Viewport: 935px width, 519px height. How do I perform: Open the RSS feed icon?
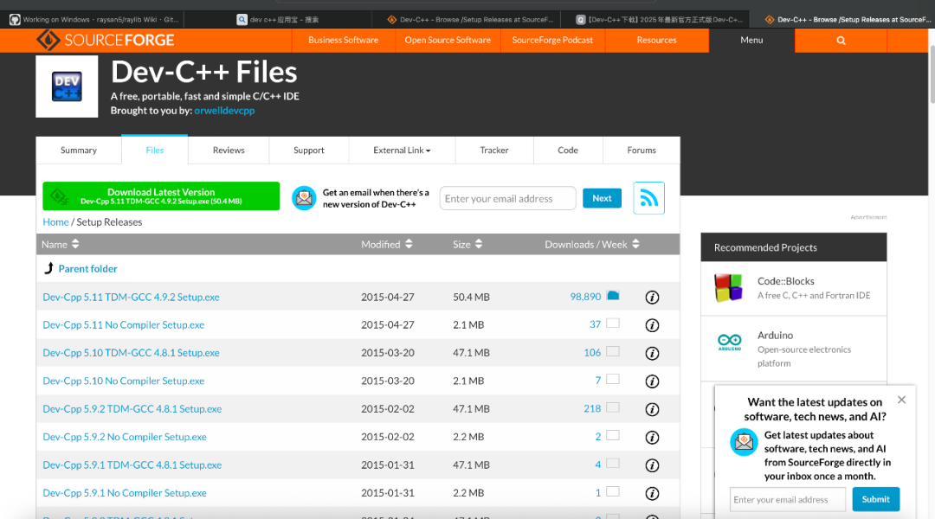click(648, 198)
